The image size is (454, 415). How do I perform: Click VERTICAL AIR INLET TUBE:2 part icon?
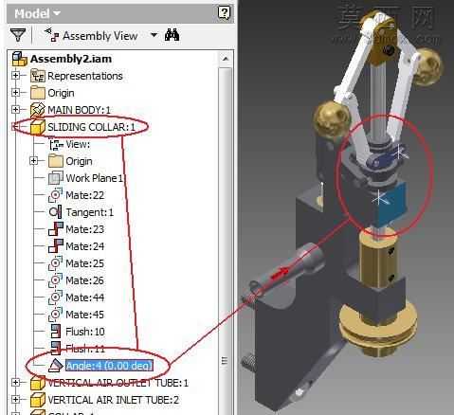(x=38, y=400)
